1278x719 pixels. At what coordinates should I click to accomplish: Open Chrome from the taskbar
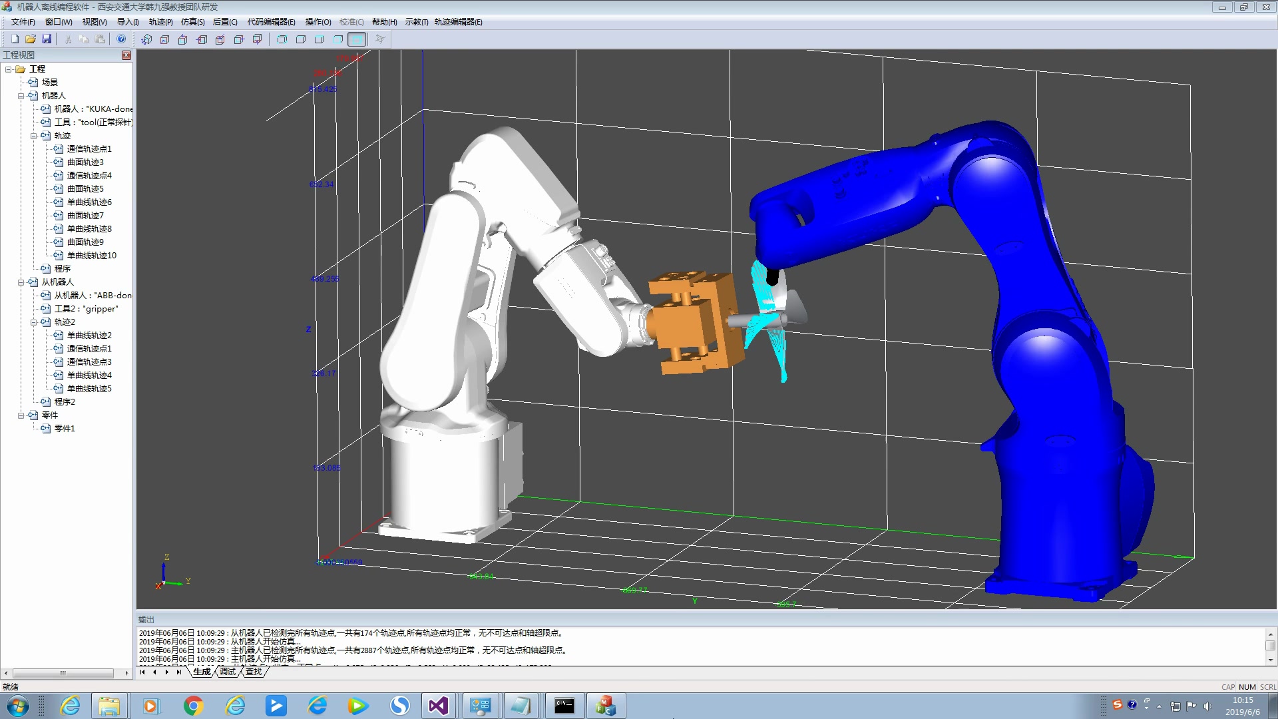[x=194, y=706]
